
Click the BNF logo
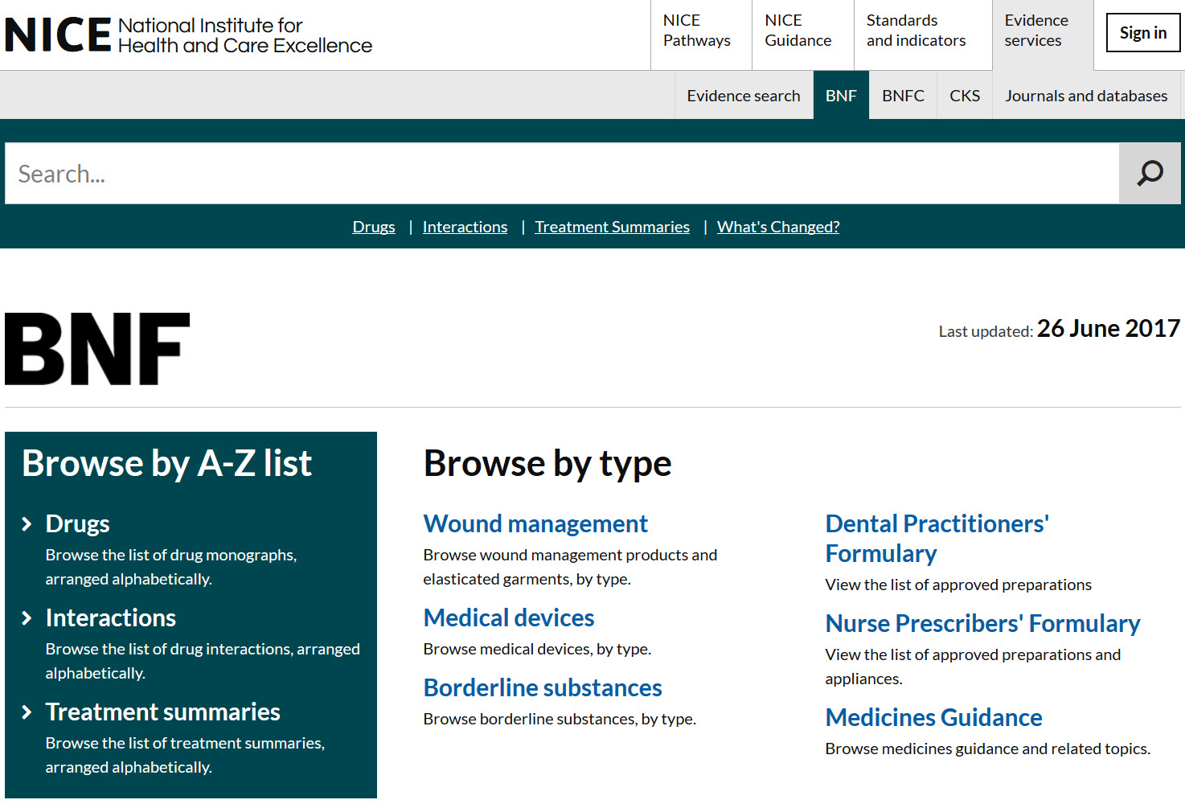[x=96, y=349]
